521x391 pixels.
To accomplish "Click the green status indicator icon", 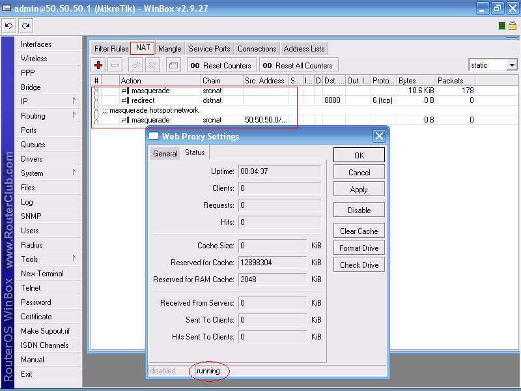I will (x=502, y=26).
